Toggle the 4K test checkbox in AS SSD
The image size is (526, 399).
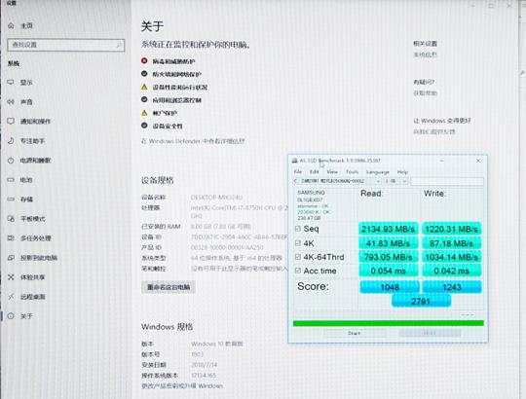297,243
